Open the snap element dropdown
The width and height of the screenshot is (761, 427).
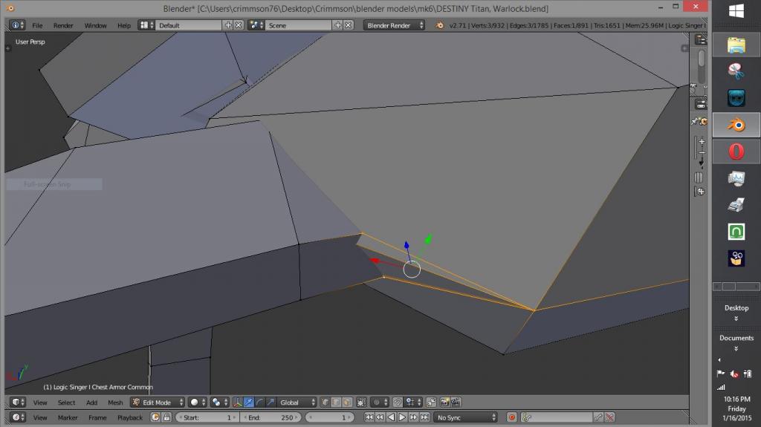[x=412, y=402]
